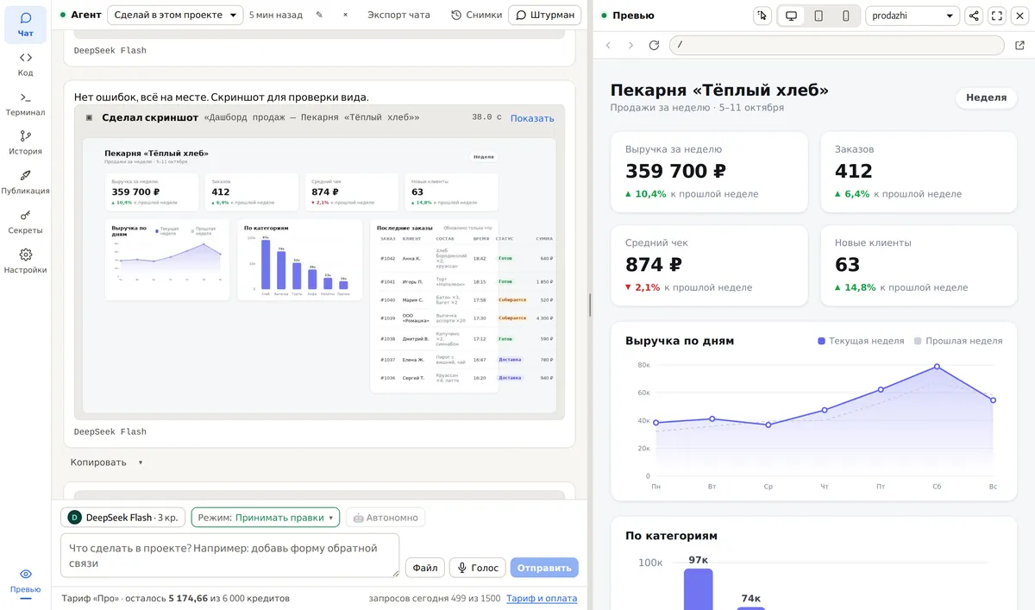Open the История branch history
This screenshot has width=1035, height=610.
tap(26, 142)
